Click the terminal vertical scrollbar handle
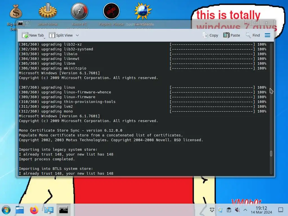The height and width of the screenshot is (216, 288). tap(271, 154)
